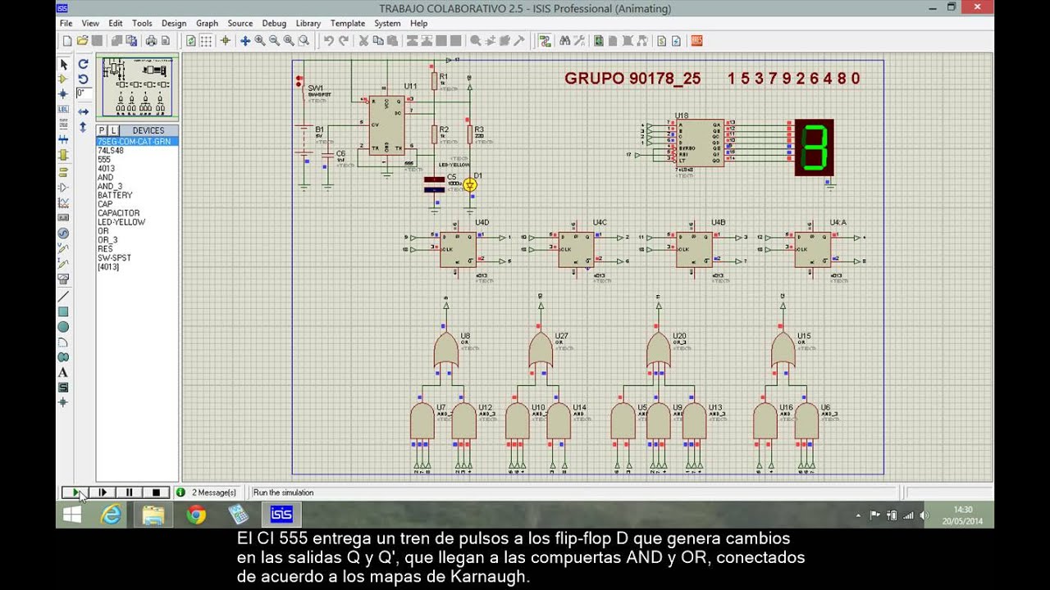Image resolution: width=1050 pixels, height=590 pixels.
Task: Click the Rotate Anti-Clockwise icon
Action: coord(83,79)
